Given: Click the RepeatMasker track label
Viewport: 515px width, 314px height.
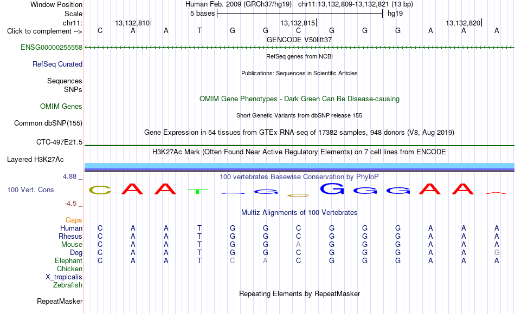Looking at the screenshot, I should click(60, 301).
